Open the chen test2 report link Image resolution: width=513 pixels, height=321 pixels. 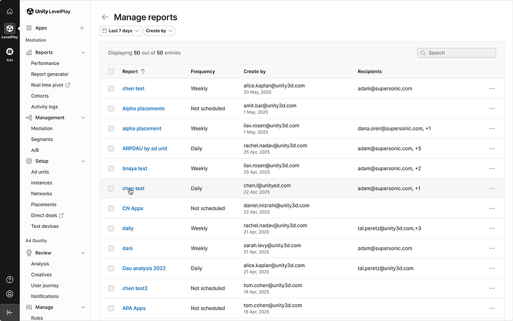135,289
